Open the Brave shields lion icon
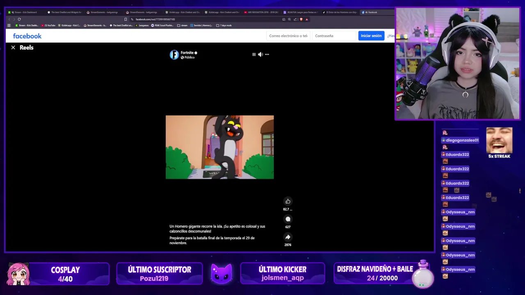Screen dimensions: 525x295 pyautogui.click(x=301, y=19)
